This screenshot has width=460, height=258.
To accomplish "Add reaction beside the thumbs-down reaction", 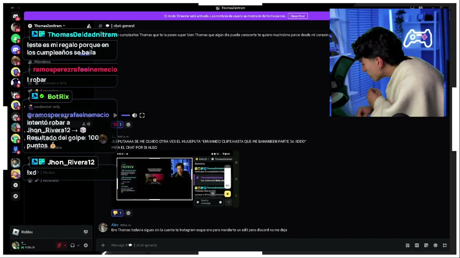I will (x=128, y=213).
